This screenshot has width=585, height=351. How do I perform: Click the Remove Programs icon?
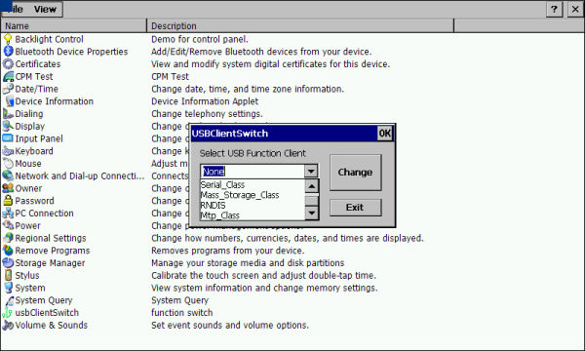point(8,251)
